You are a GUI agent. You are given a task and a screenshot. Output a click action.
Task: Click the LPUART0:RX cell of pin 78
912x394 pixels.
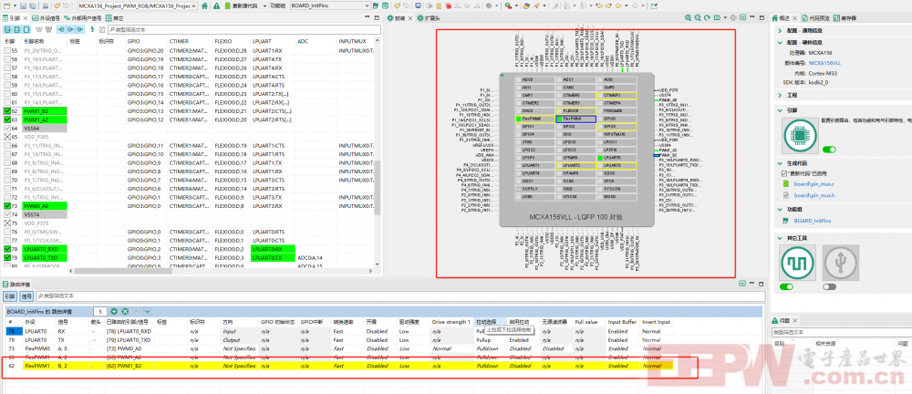pos(272,249)
